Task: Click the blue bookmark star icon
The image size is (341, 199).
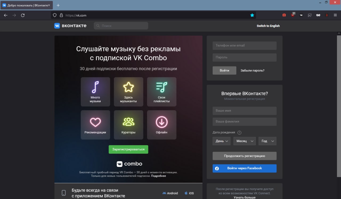Action: point(252,15)
